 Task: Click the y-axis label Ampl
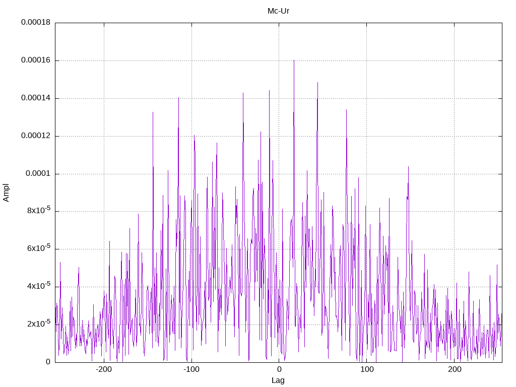tap(6, 193)
